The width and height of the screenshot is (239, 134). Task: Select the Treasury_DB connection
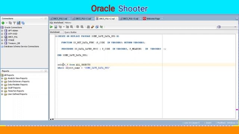point(14,43)
